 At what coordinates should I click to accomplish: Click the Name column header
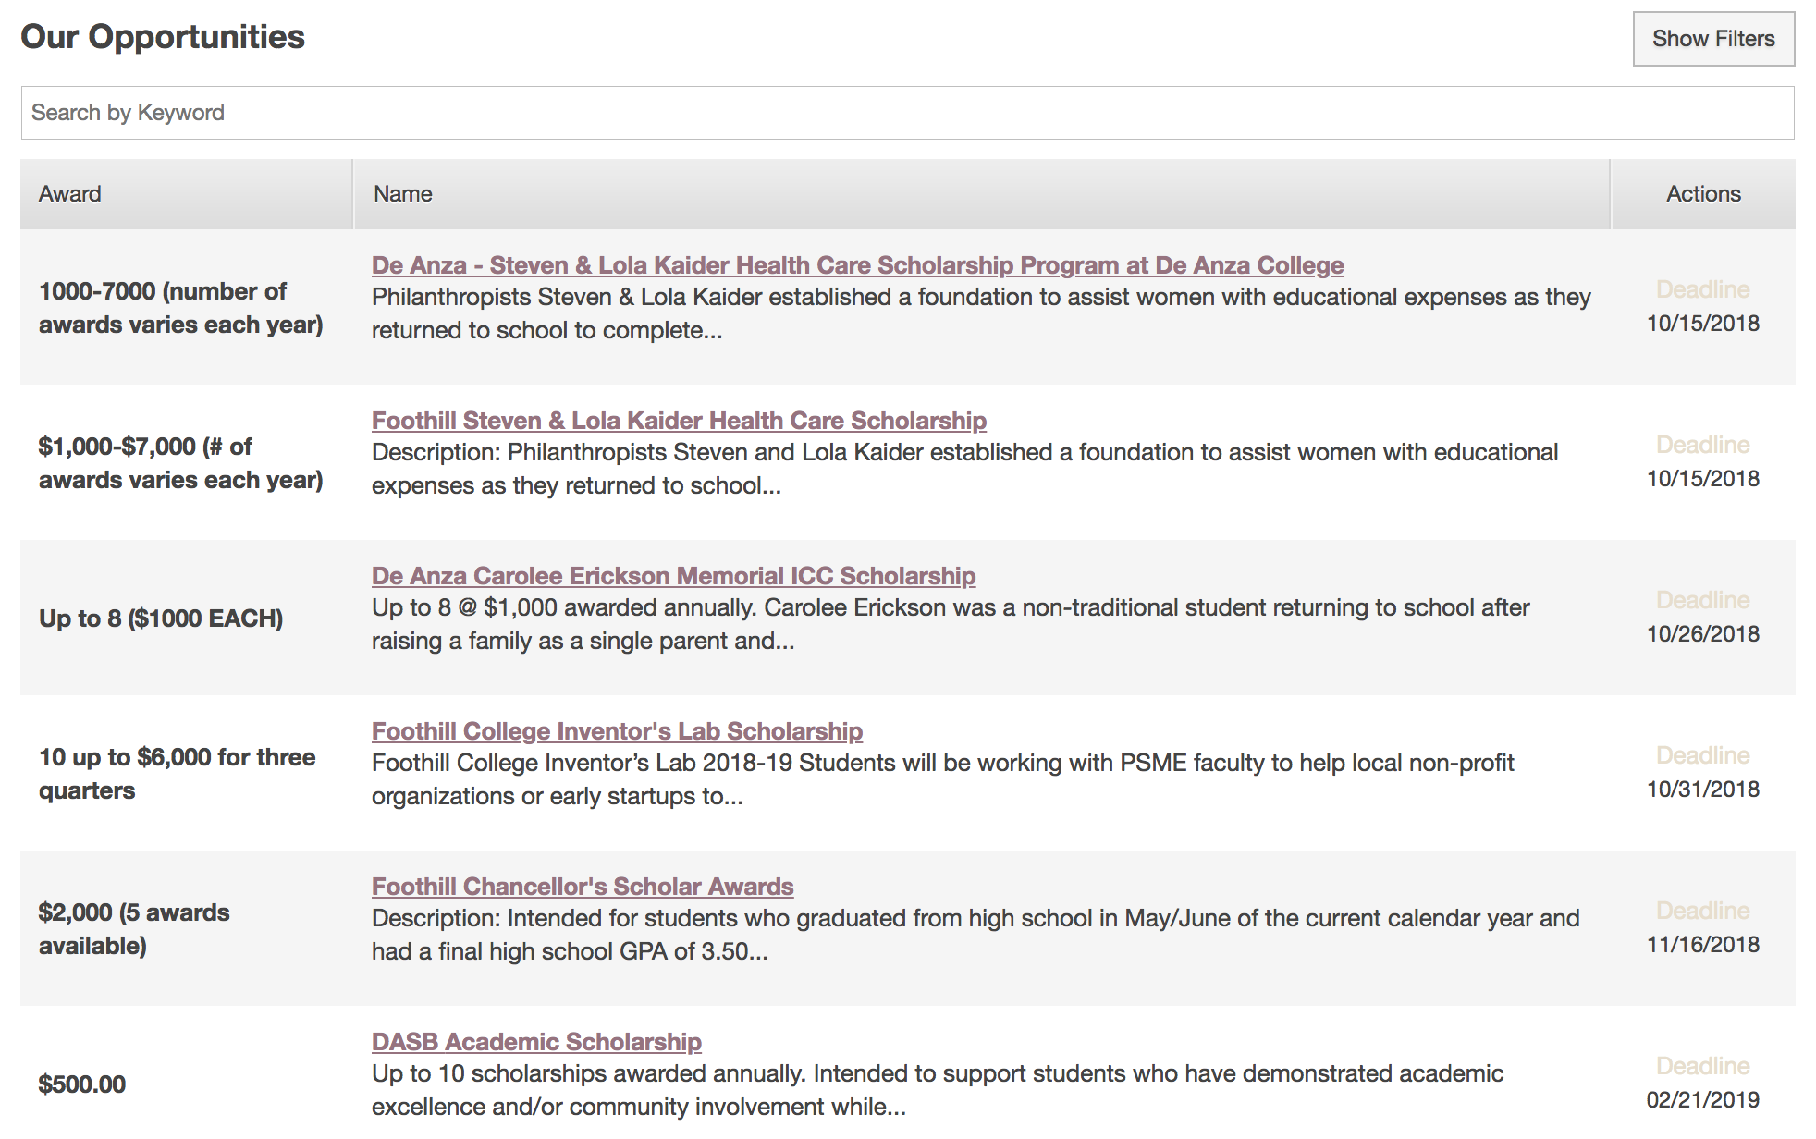pyautogui.click(x=403, y=194)
